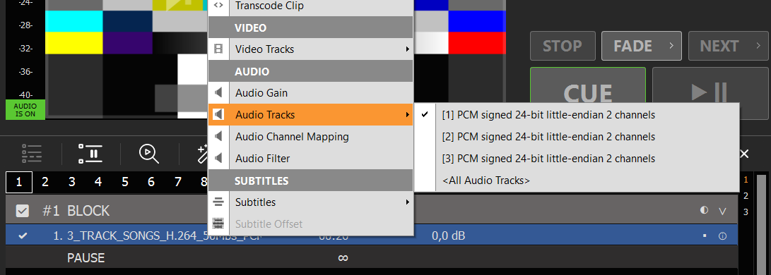Toggle the AUDIO IS ON indicator
This screenshot has width=771, height=275.
coord(25,110)
